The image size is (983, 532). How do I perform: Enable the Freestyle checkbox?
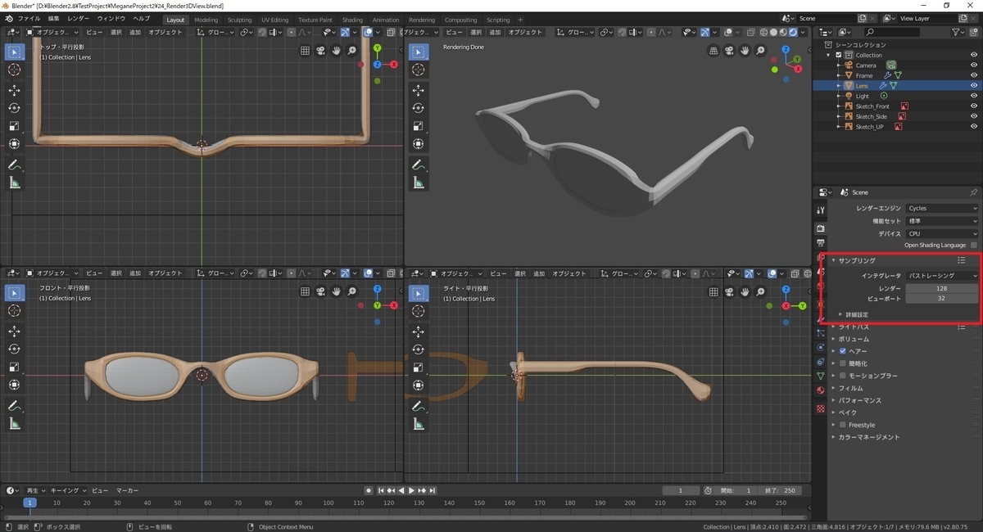tap(842, 425)
